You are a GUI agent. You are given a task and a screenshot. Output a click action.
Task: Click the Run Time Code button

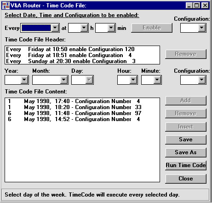tap(186, 165)
